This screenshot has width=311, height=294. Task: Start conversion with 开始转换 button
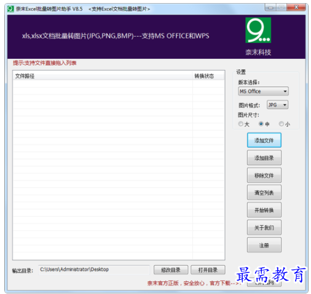tap(264, 210)
